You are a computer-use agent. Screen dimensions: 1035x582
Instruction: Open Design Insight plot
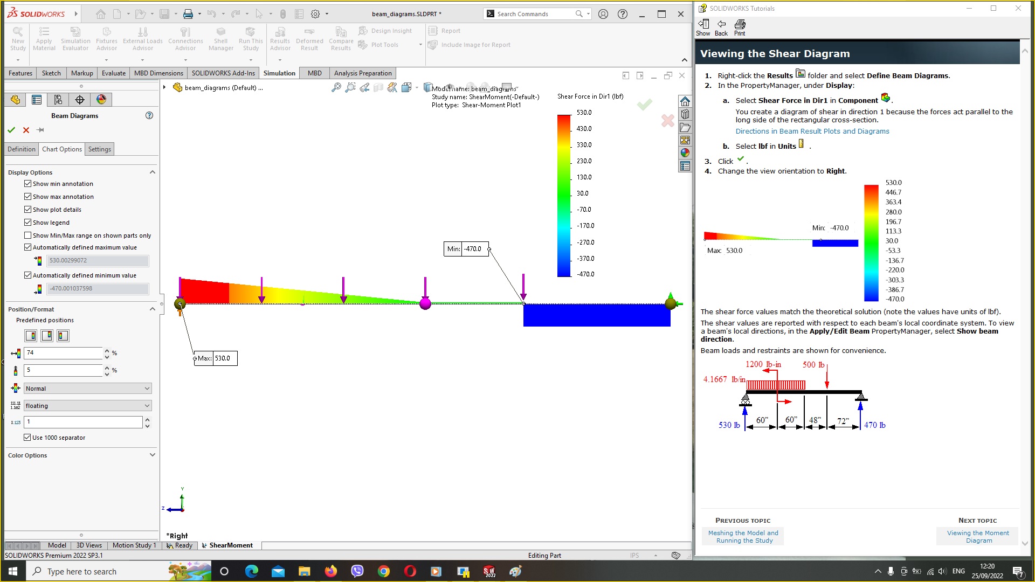[x=385, y=31]
